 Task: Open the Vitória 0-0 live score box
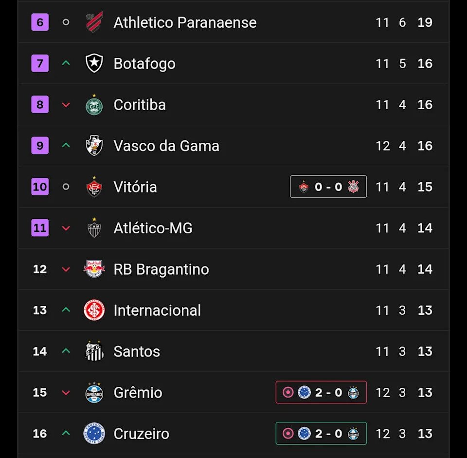328,187
